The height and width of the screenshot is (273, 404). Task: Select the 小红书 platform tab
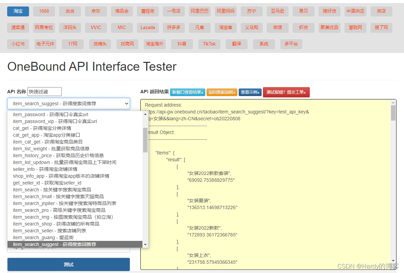pyautogui.click(x=18, y=44)
